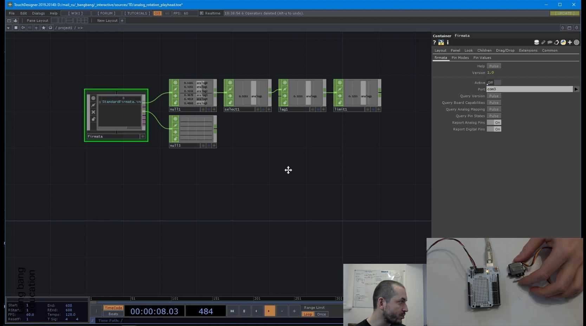This screenshot has height=326, width=586.
Task: Toggle Report Analog Pins switch
Action: [494, 122]
